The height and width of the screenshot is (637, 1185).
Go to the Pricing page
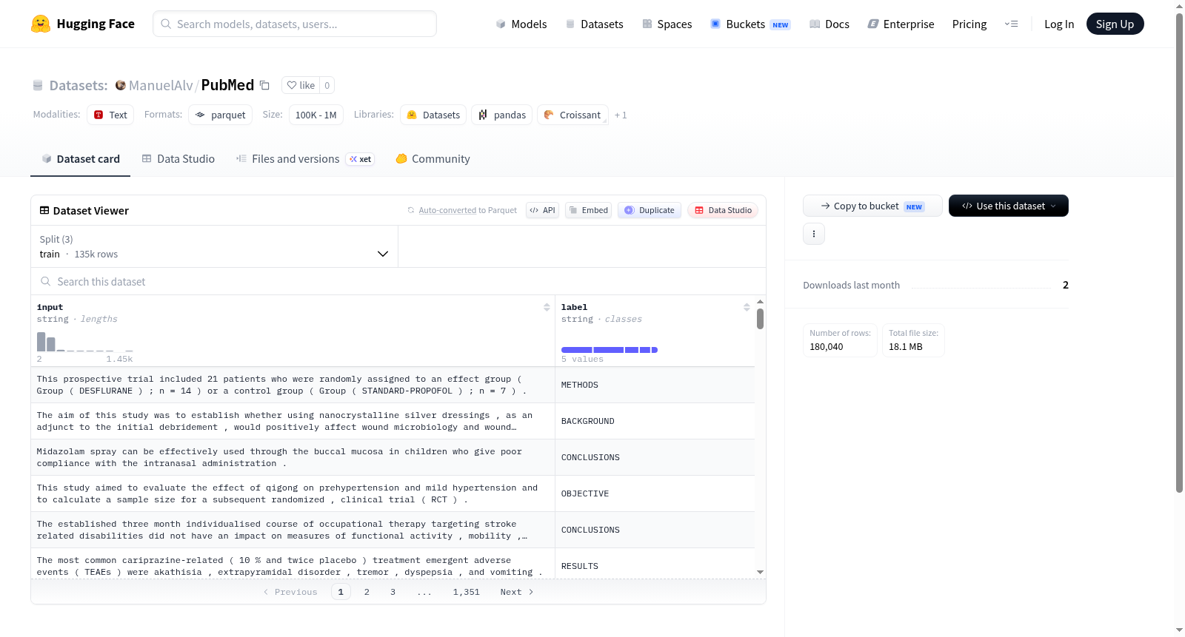coord(969,24)
